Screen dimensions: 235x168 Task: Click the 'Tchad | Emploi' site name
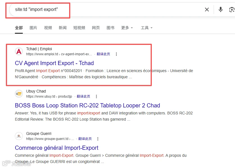[39, 49]
